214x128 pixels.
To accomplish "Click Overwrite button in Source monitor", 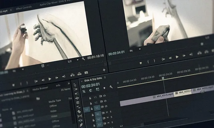I will 80,74.
